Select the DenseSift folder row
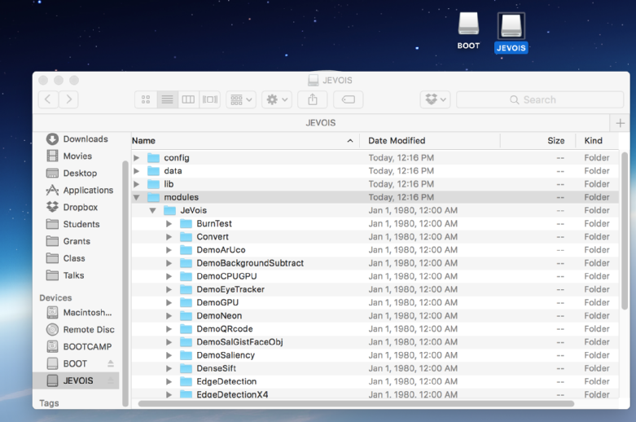 pyautogui.click(x=375, y=368)
